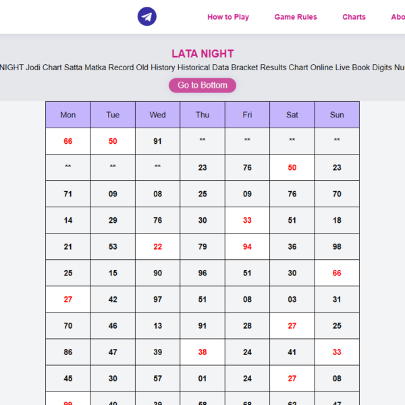Open the Charts menu item
405x405 pixels.
point(354,17)
